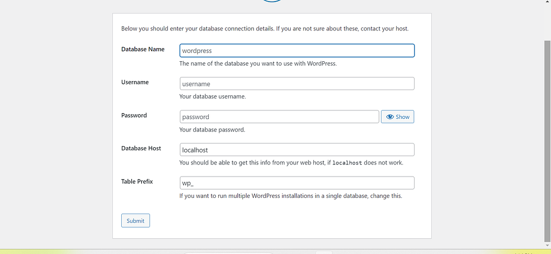Click hint about multiple WordPress installations
The width and height of the screenshot is (551, 254).
(291, 196)
